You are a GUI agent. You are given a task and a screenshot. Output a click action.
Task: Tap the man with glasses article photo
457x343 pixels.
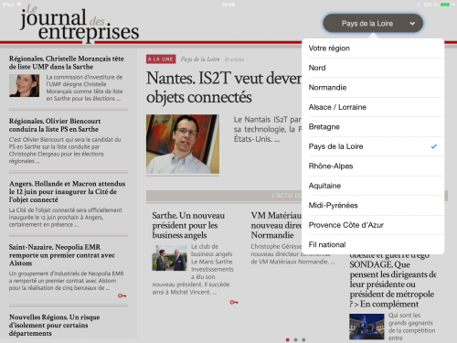(183, 144)
